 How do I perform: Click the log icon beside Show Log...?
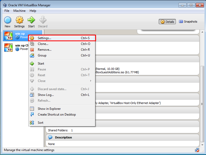click(32, 95)
